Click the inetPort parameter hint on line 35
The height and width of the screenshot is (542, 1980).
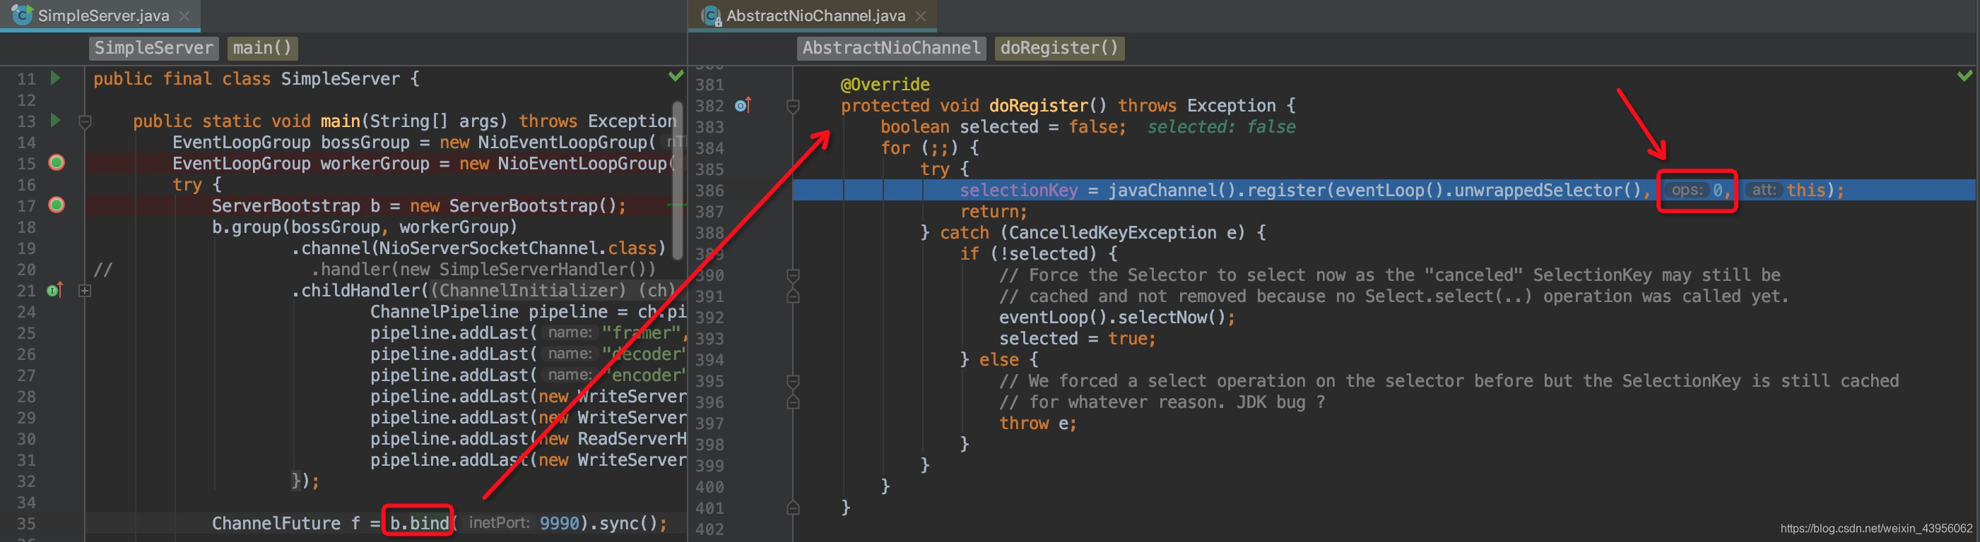click(499, 523)
